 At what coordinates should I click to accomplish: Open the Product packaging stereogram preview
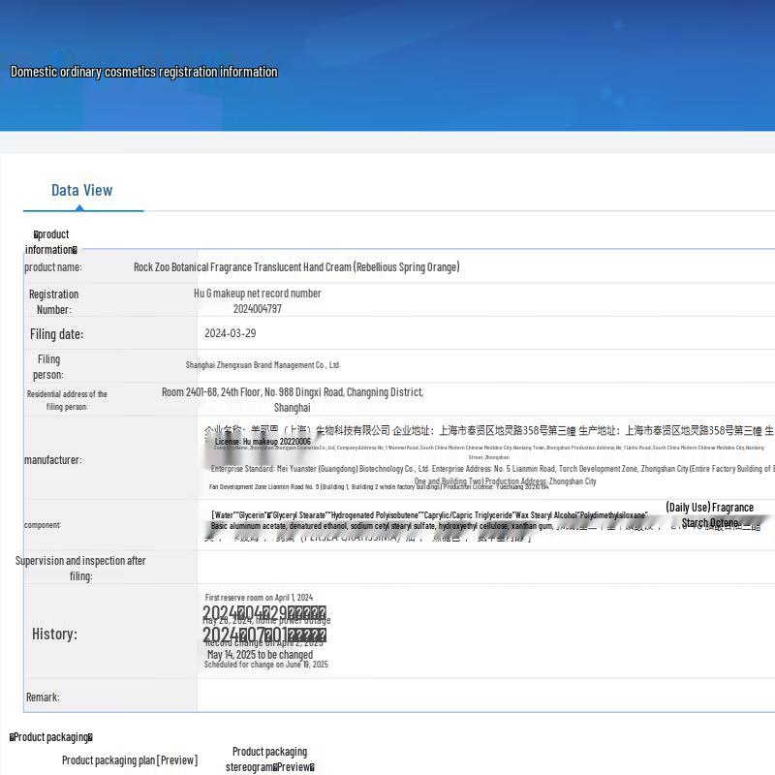point(269,759)
